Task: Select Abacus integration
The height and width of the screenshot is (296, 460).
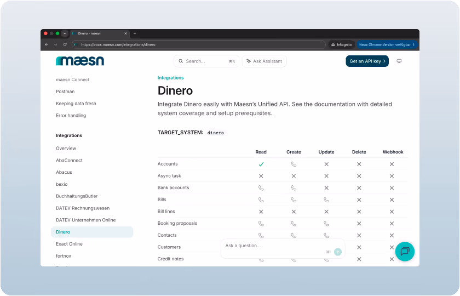Action: click(x=64, y=172)
